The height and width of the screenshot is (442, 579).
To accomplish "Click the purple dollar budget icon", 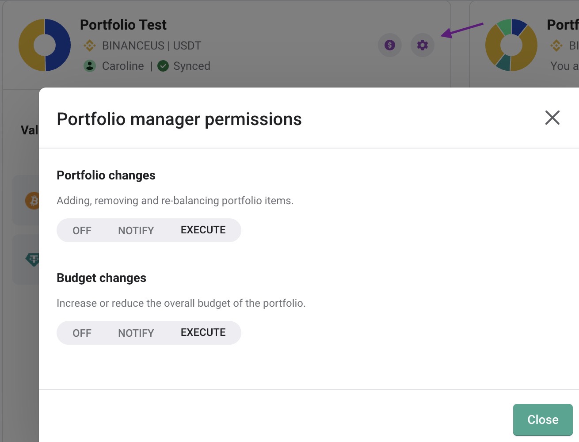I will 390,45.
